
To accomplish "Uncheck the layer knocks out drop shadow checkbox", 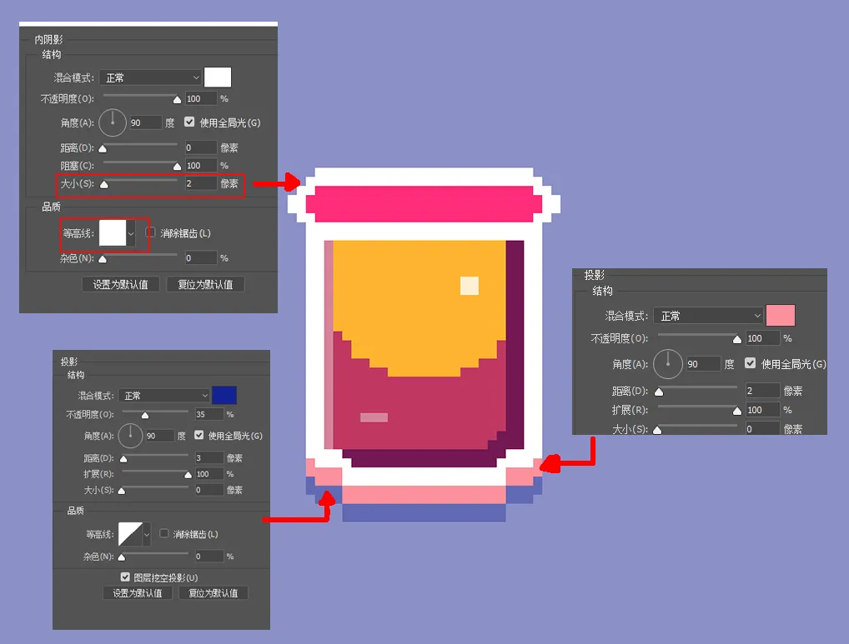I will point(126,577).
